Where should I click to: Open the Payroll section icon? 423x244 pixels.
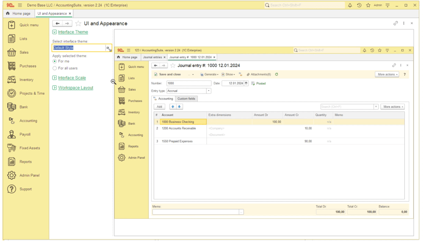tap(11, 134)
